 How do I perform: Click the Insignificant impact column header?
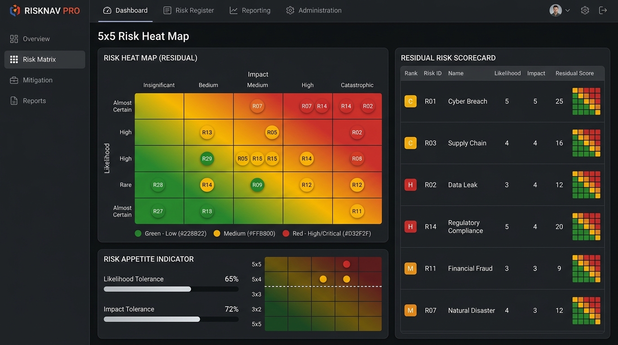(159, 85)
